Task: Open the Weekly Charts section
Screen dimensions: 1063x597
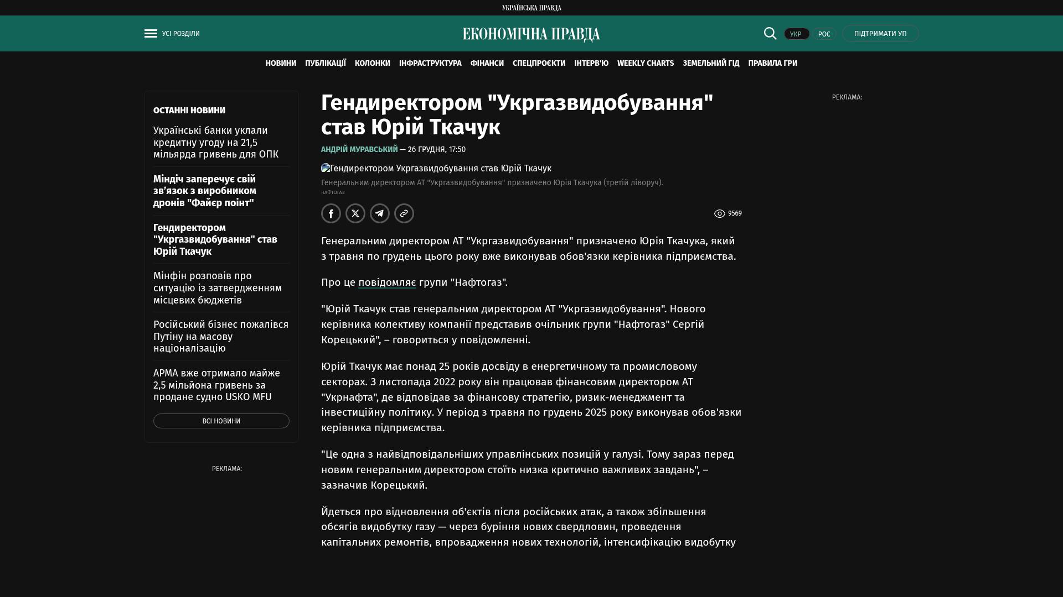Action: 645,63
